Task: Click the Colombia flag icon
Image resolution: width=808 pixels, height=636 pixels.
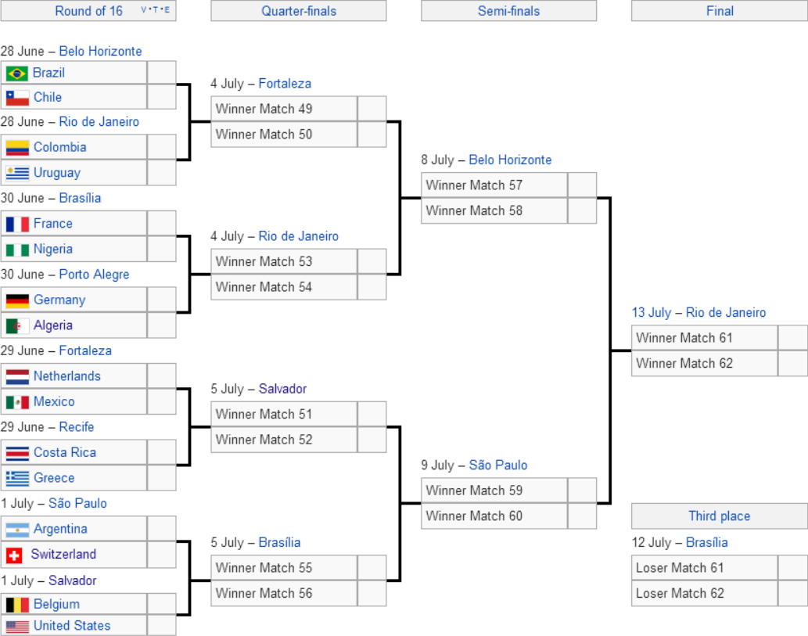Action: tap(17, 148)
